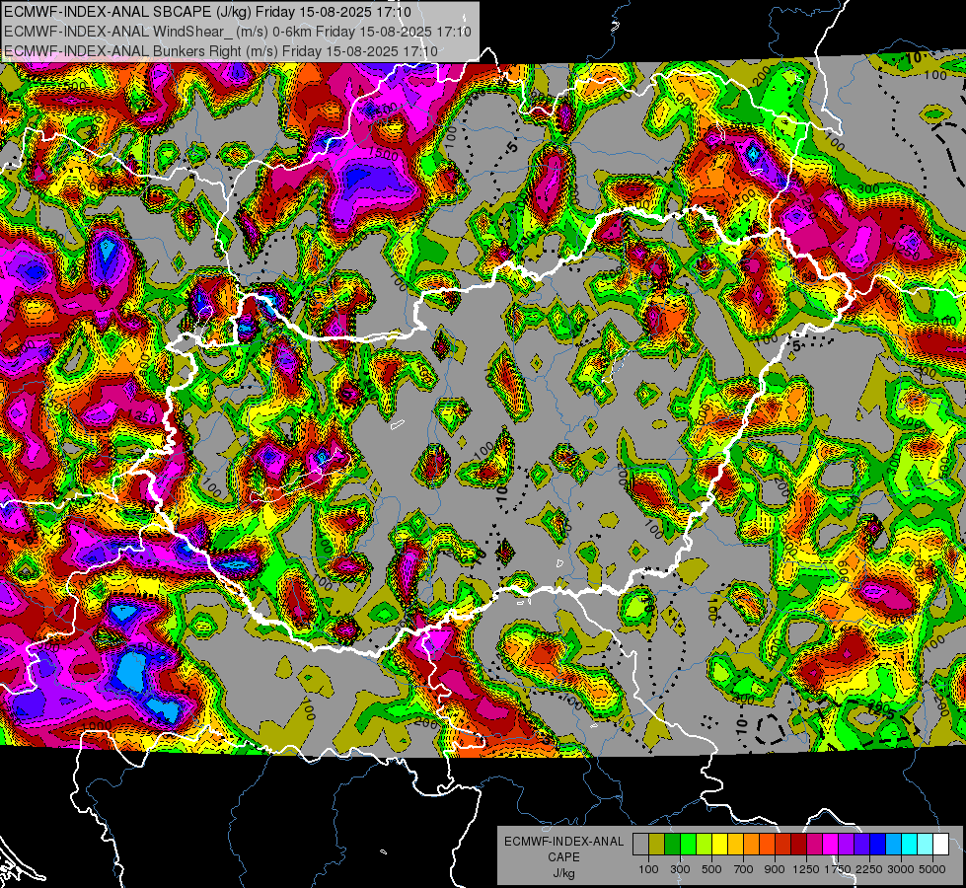Click the Bunkers Right title line
Screen dimensions: 966x888
click(x=221, y=51)
